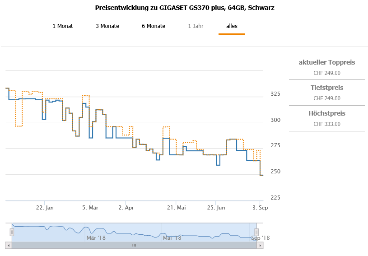Viewport: 368px width, 256px height.
Task: Click the '22. Jan' x-axis date label
Action: [45, 208]
